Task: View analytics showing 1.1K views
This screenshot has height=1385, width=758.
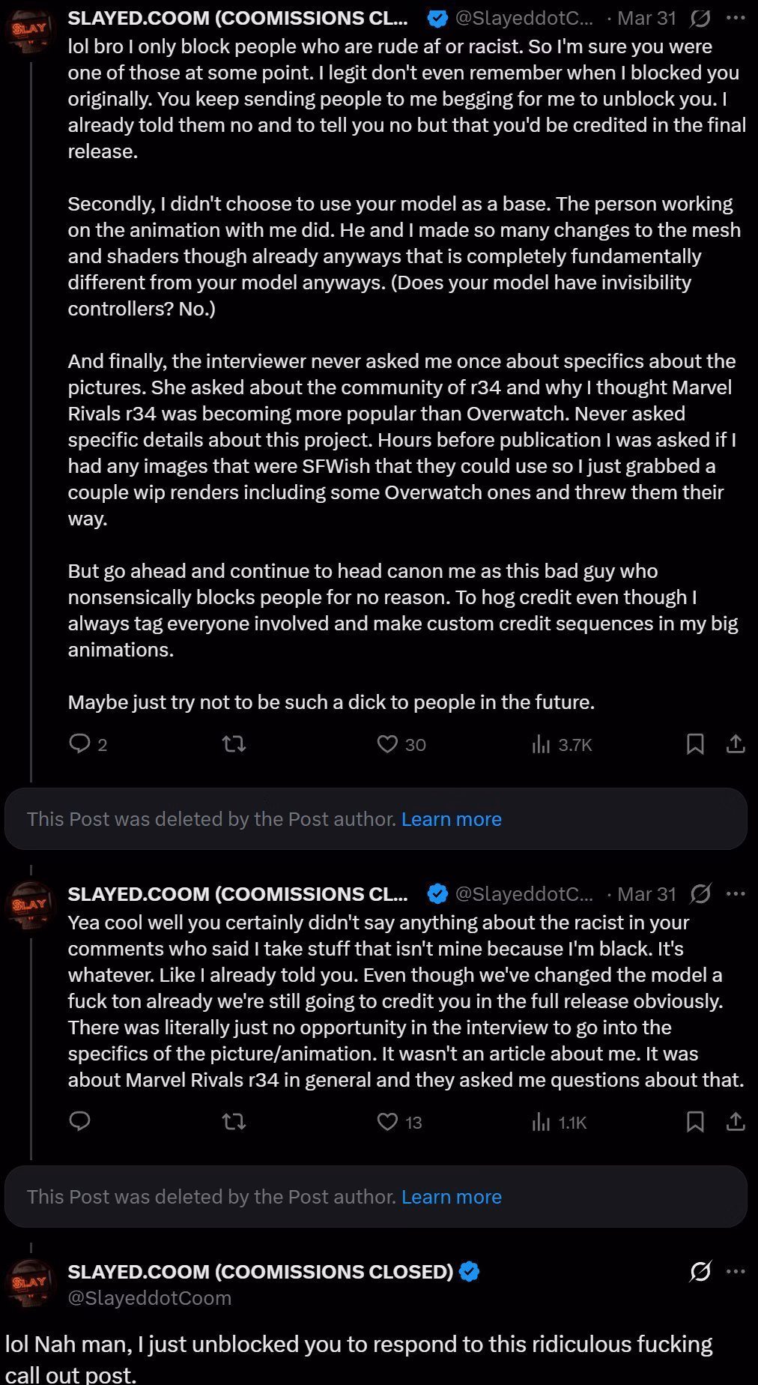Action: [541, 1121]
